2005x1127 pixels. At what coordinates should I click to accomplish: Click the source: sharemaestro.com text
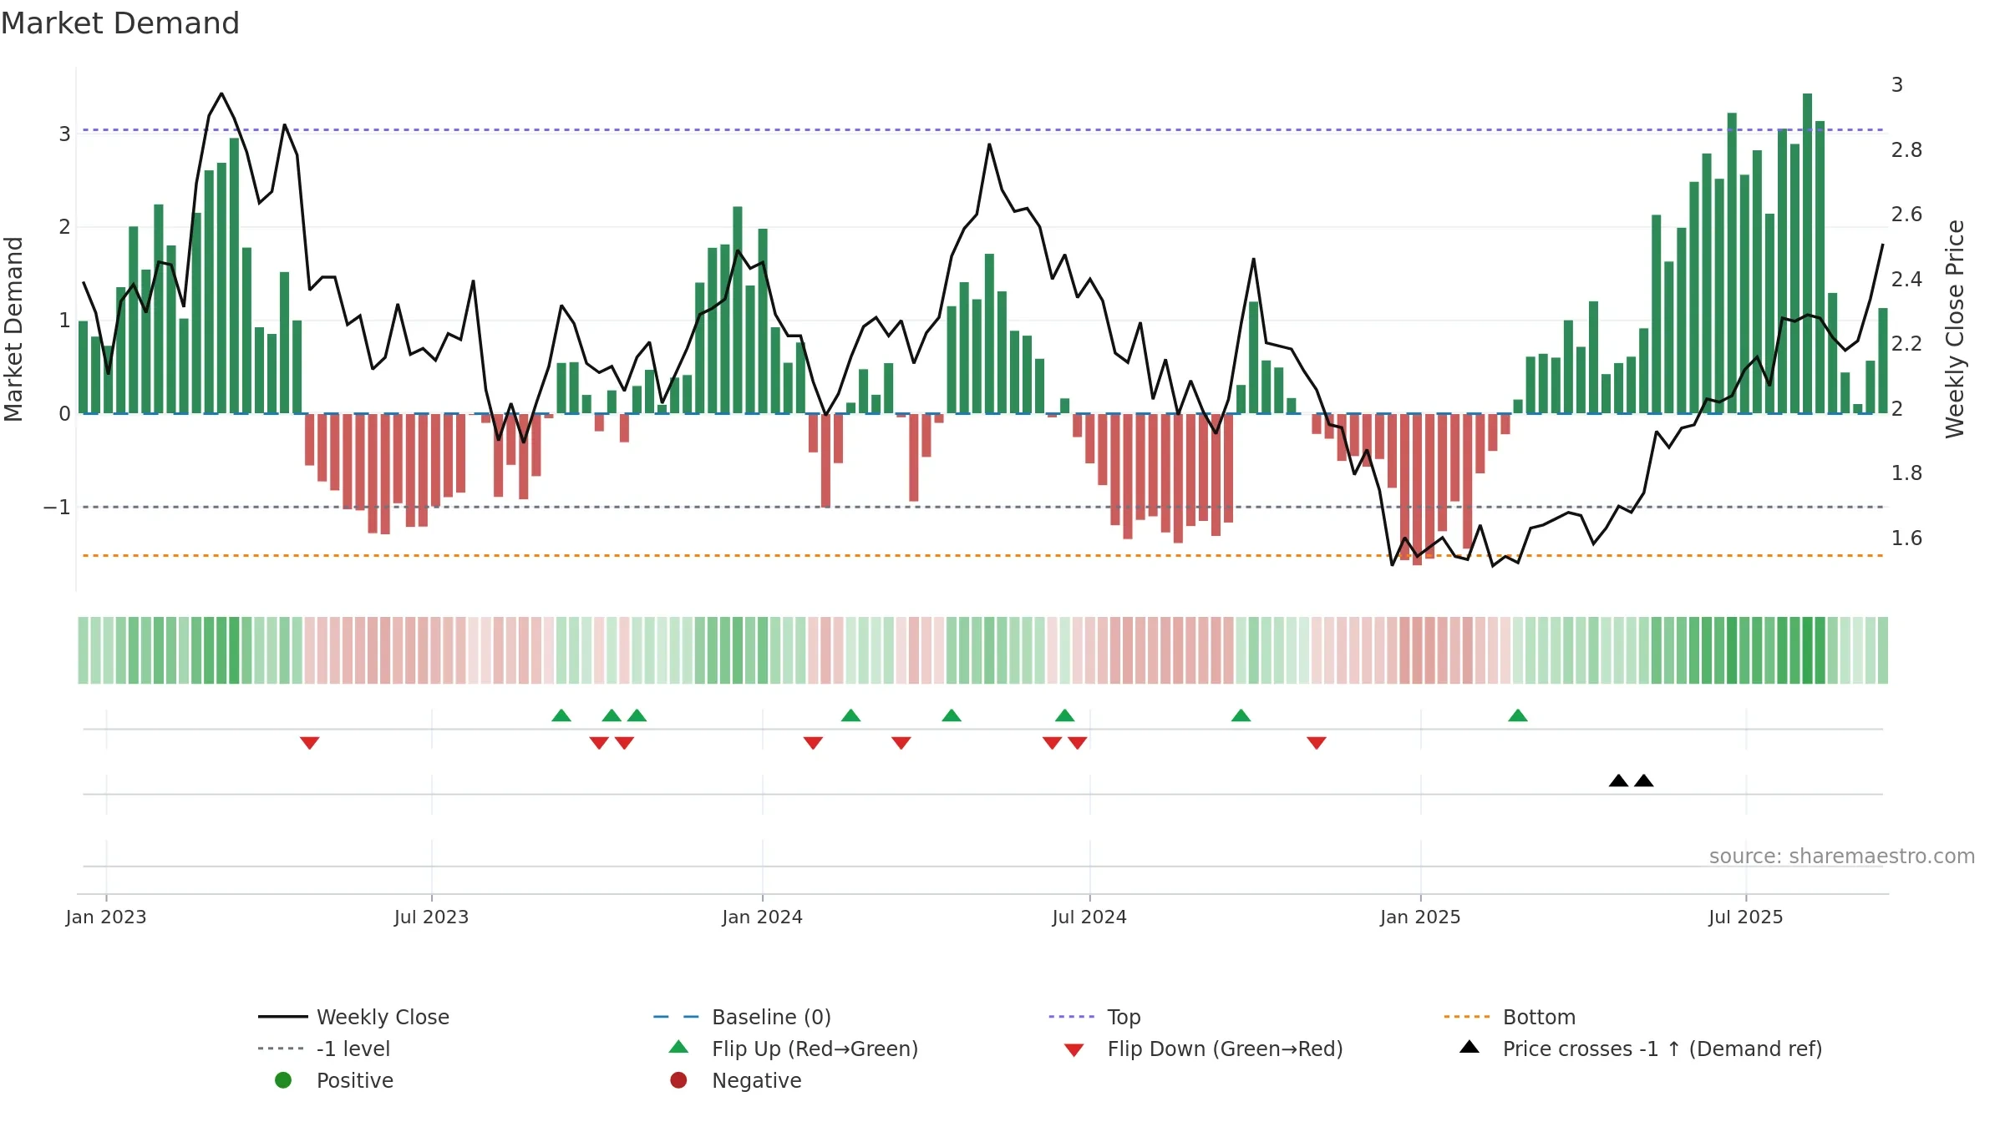[x=1842, y=857]
